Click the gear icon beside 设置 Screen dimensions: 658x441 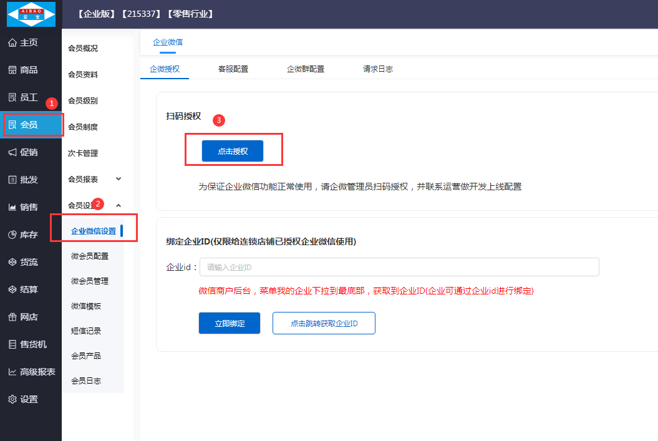pos(12,399)
